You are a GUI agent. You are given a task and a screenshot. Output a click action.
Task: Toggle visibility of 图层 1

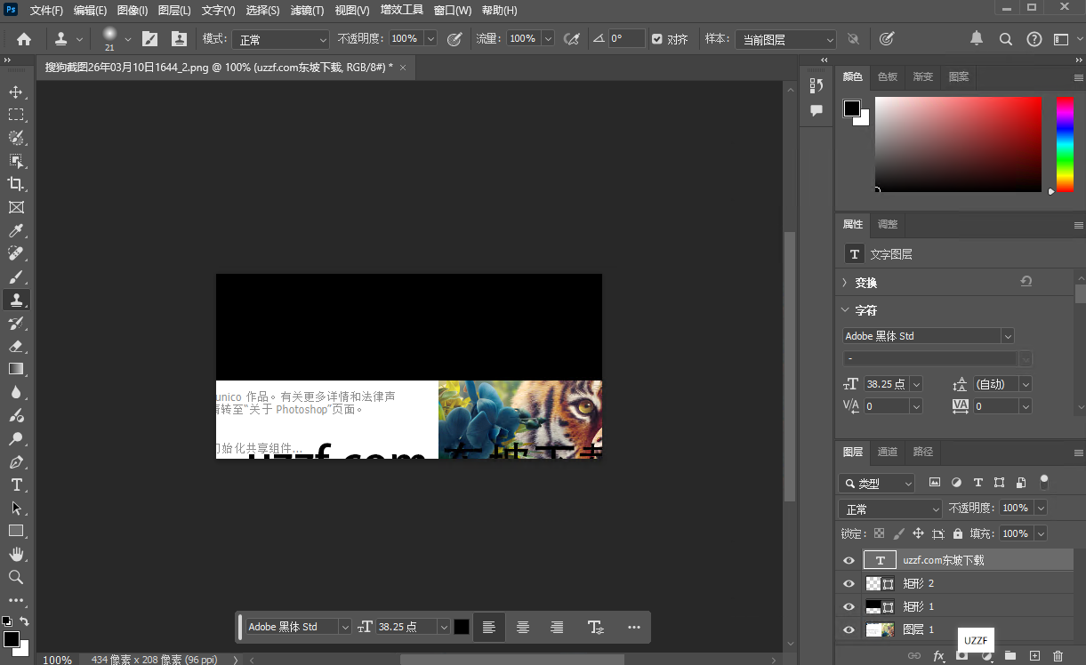click(x=848, y=629)
